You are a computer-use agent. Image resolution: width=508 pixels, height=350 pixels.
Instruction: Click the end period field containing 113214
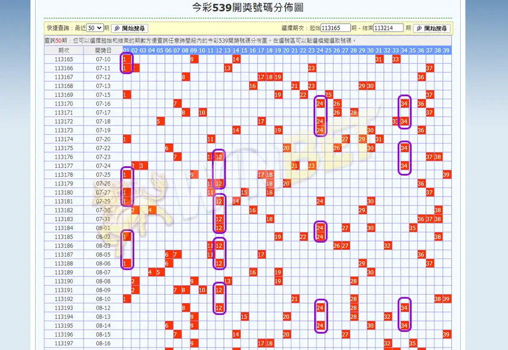point(388,28)
